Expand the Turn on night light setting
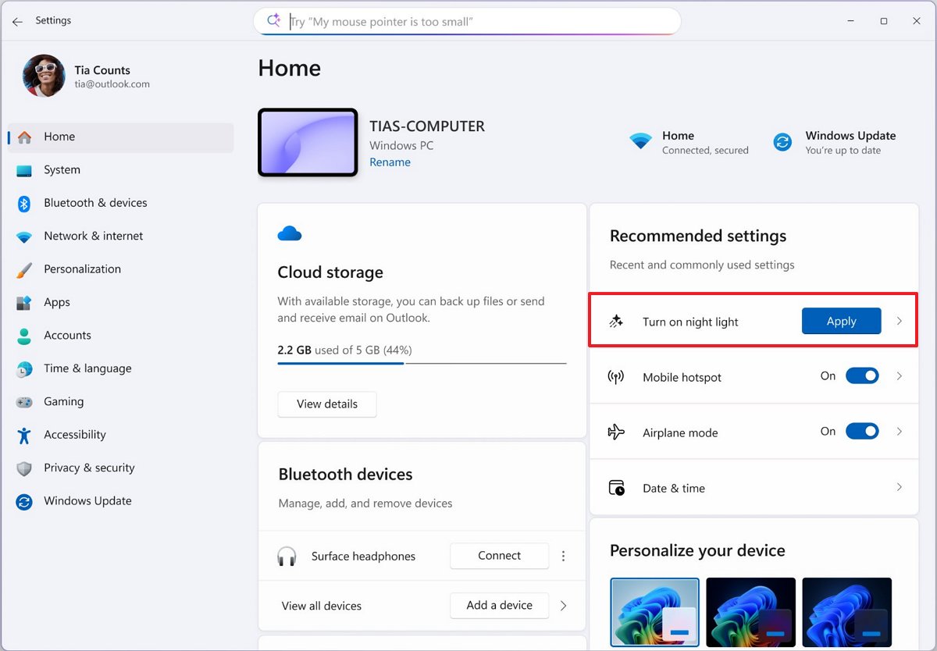The image size is (937, 651). point(899,321)
